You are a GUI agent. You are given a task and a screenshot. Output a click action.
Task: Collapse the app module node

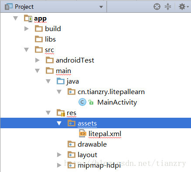point(15,18)
